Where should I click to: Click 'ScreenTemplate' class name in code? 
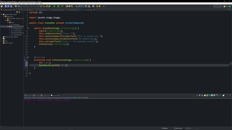pos(74,23)
